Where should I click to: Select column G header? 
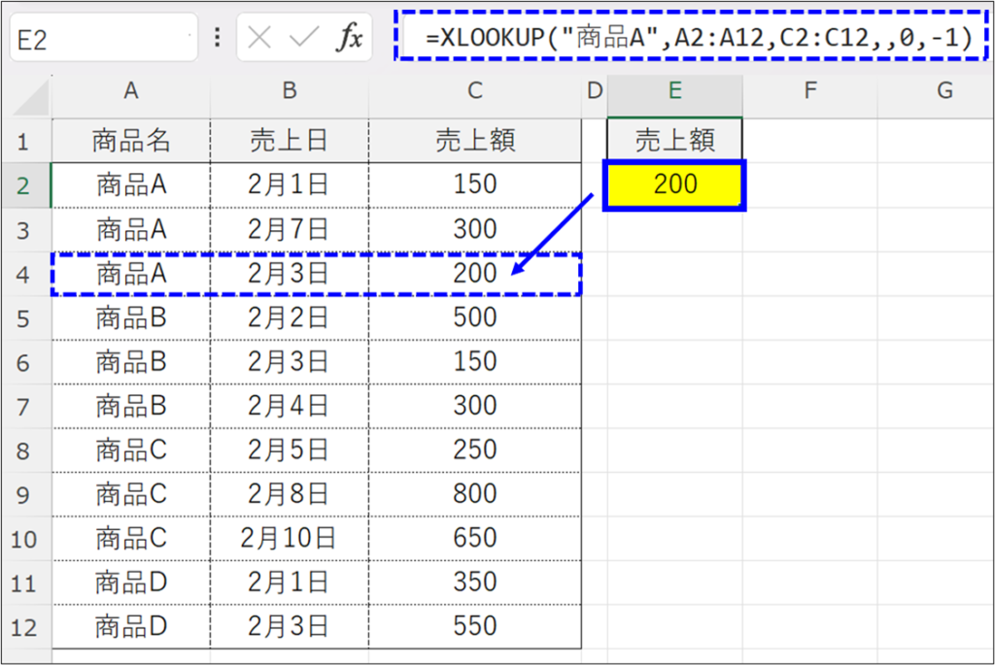pos(944,91)
